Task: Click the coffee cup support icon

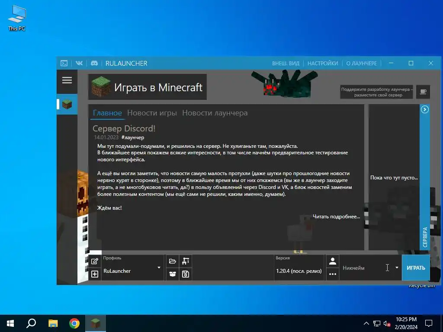Action: (x=423, y=92)
